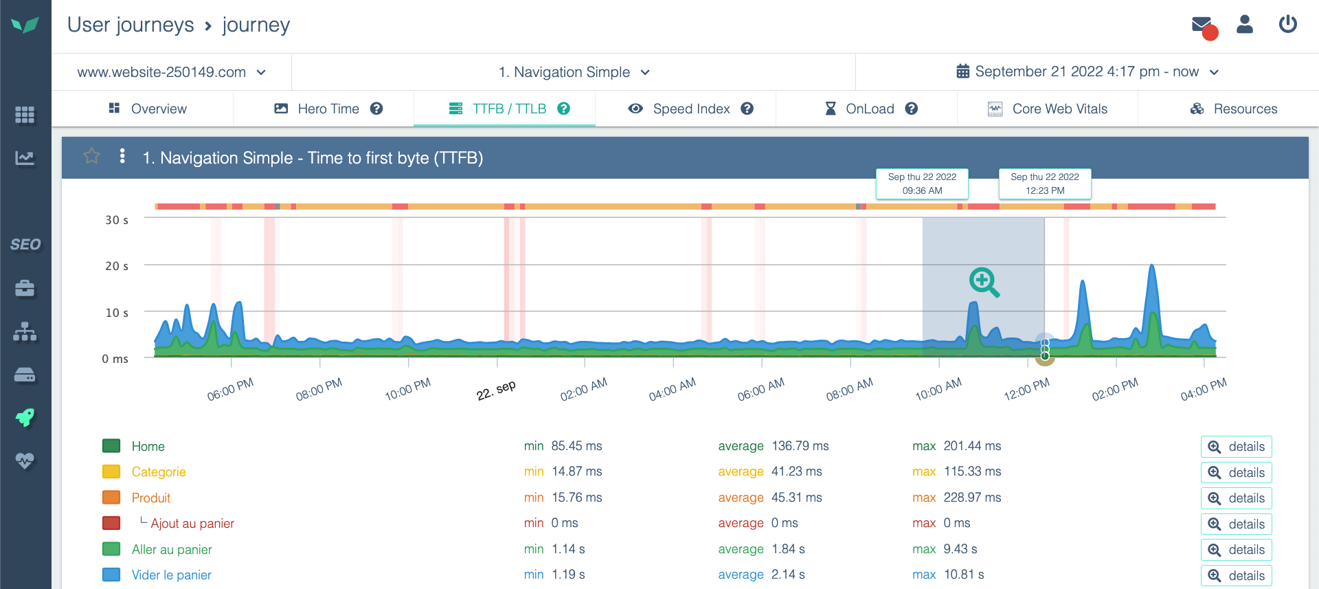Image resolution: width=1319 pixels, height=589 pixels.
Task: Toggle the Home series in legend
Action: [148, 447]
